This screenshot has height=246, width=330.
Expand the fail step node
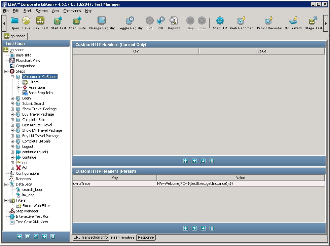[x=12, y=168]
